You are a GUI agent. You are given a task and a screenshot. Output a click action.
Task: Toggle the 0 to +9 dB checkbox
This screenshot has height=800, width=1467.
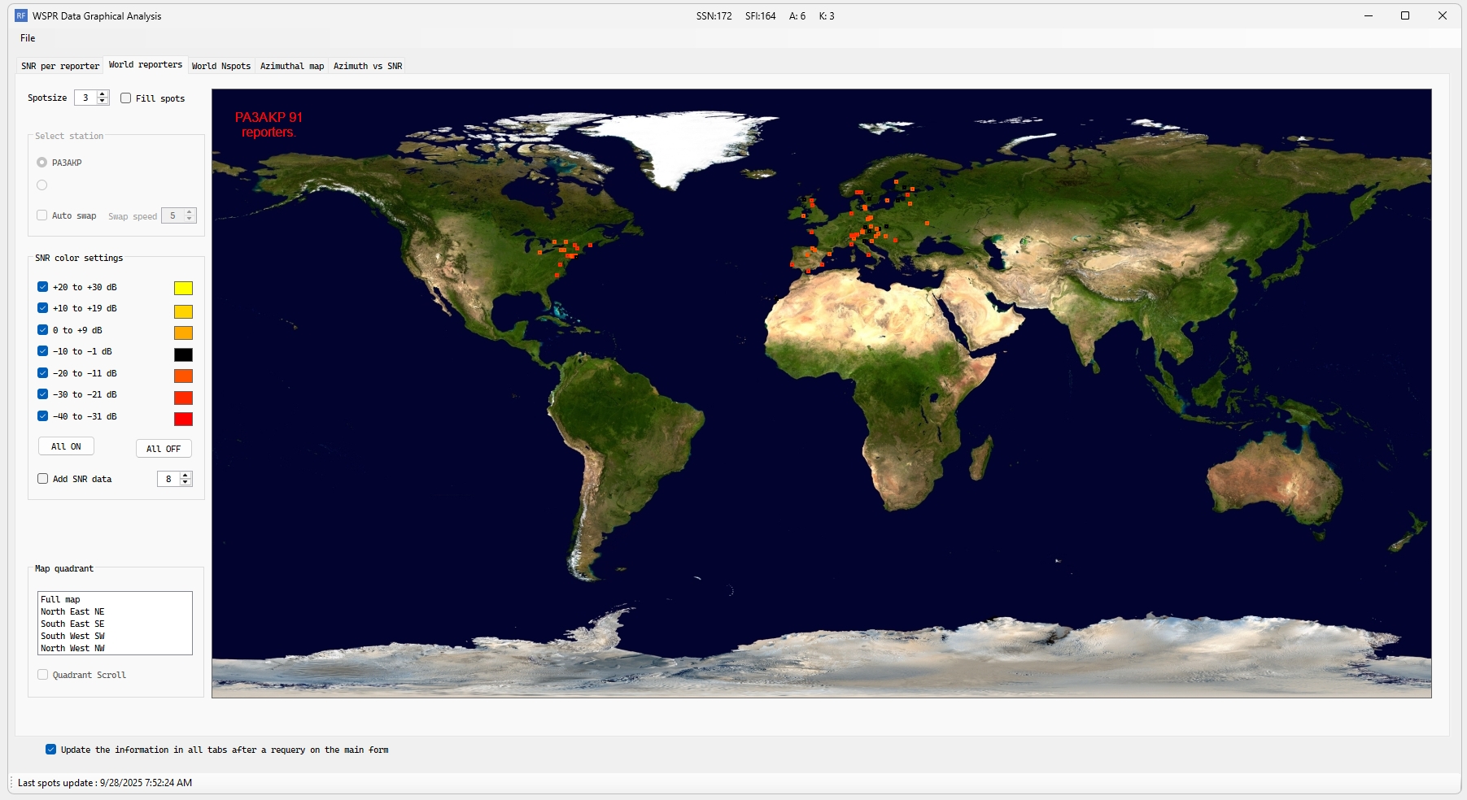(x=42, y=330)
